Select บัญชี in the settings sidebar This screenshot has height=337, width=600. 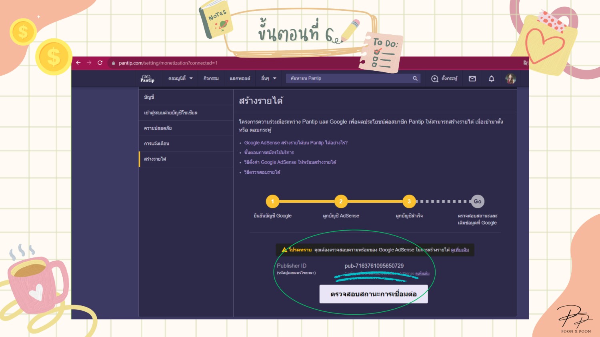click(186, 97)
